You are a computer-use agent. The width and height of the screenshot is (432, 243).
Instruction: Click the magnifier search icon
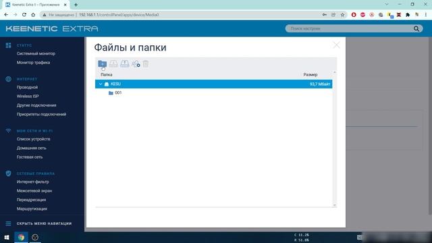tap(416, 28)
